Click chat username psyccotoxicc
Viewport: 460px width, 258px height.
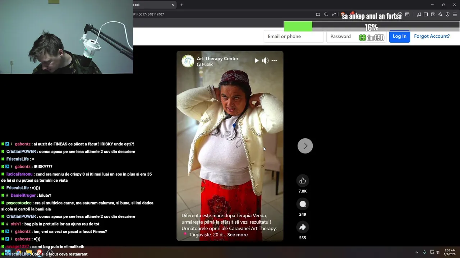coord(19,203)
